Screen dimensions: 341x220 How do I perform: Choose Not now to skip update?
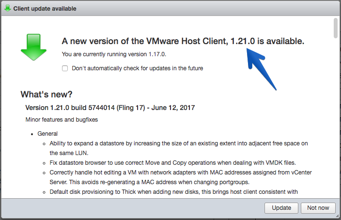[318, 208]
